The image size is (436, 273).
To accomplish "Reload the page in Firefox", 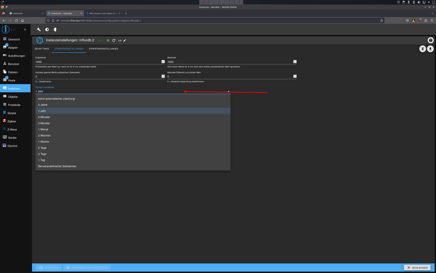I will point(16,20).
